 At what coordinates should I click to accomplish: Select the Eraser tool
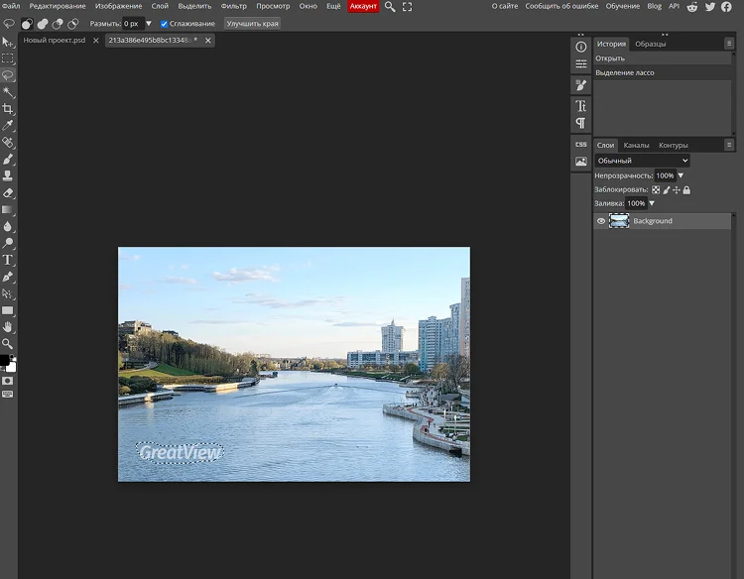(x=8, y=193)
